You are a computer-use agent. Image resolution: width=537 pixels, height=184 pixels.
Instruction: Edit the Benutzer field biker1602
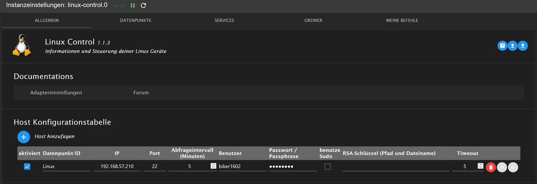click(x=242, y=167)
